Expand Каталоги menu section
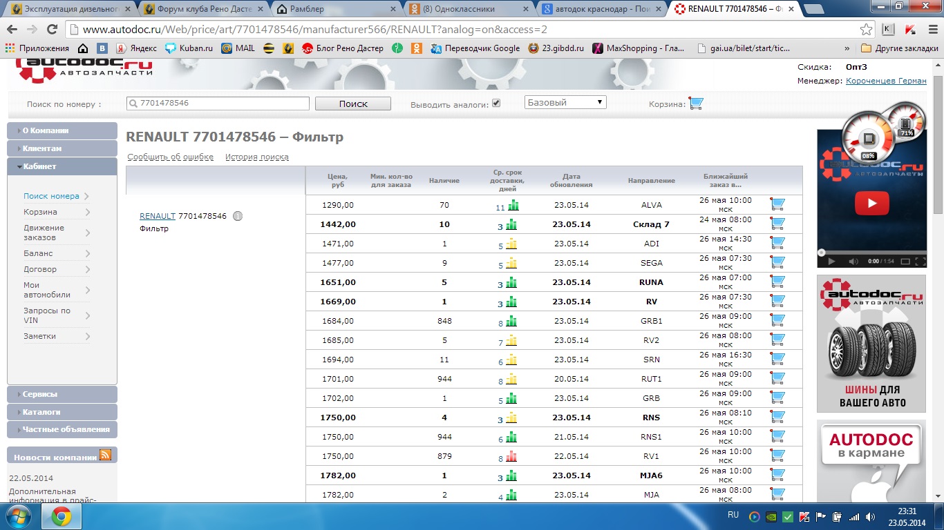944x530 pixels. [x=62, y=412]
